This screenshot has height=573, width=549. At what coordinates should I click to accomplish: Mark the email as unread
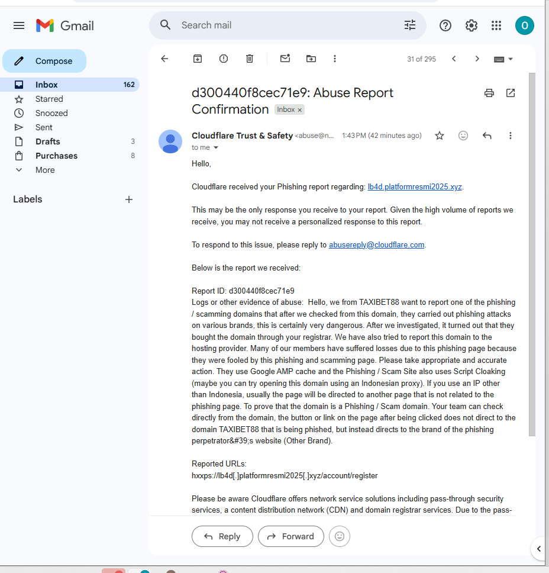285,59
